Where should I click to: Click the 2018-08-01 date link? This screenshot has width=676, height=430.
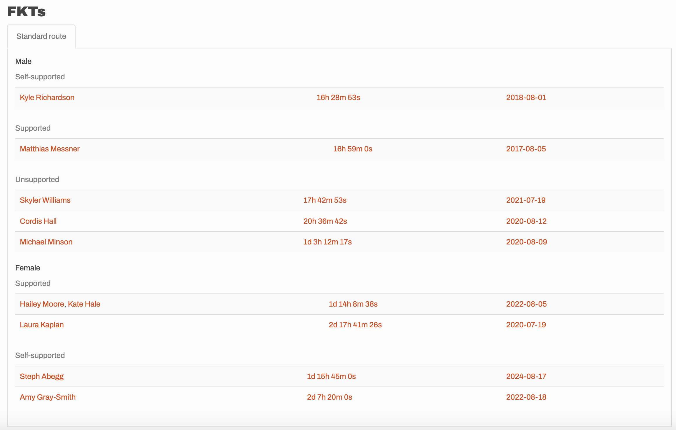point(526,97)
